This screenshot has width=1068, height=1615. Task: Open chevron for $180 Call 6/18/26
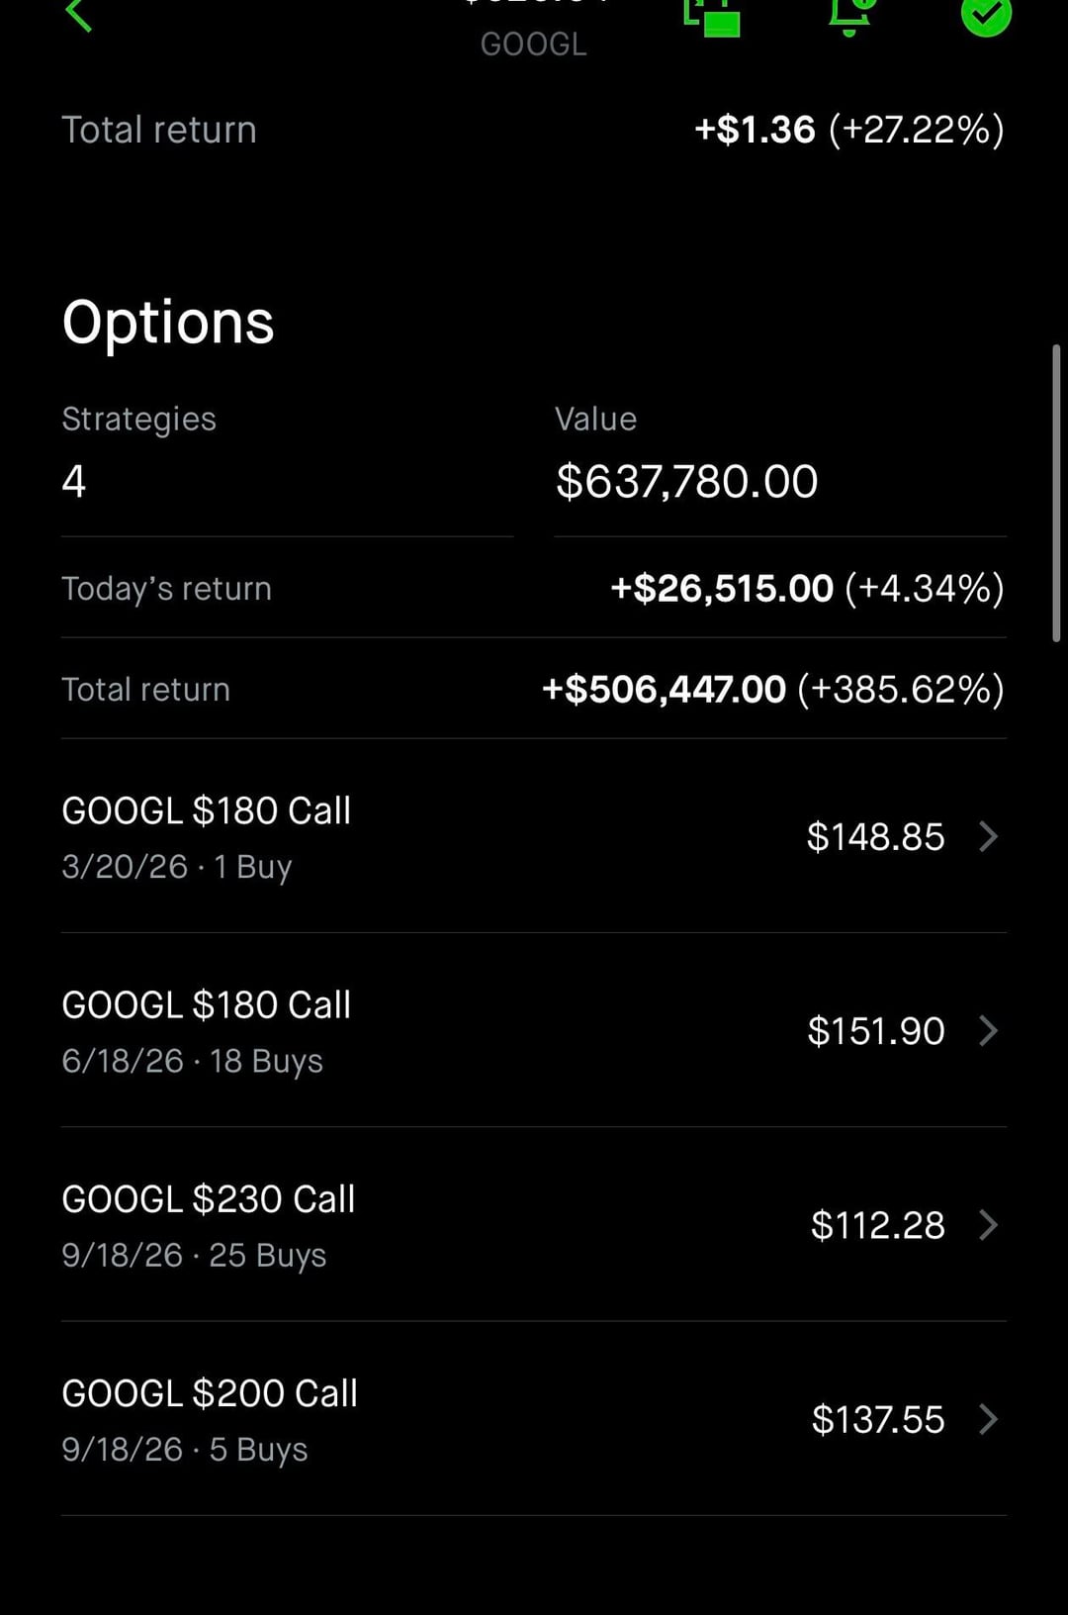pyautogui.click(x=988, y=1030)
